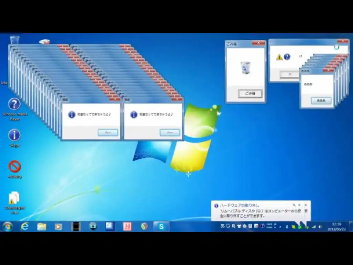Image resolution: width=353 pixels, height=265 pixels.
Task: Select the Skype desktop shortcut with info icon
Action: click(x=14, y=138)
